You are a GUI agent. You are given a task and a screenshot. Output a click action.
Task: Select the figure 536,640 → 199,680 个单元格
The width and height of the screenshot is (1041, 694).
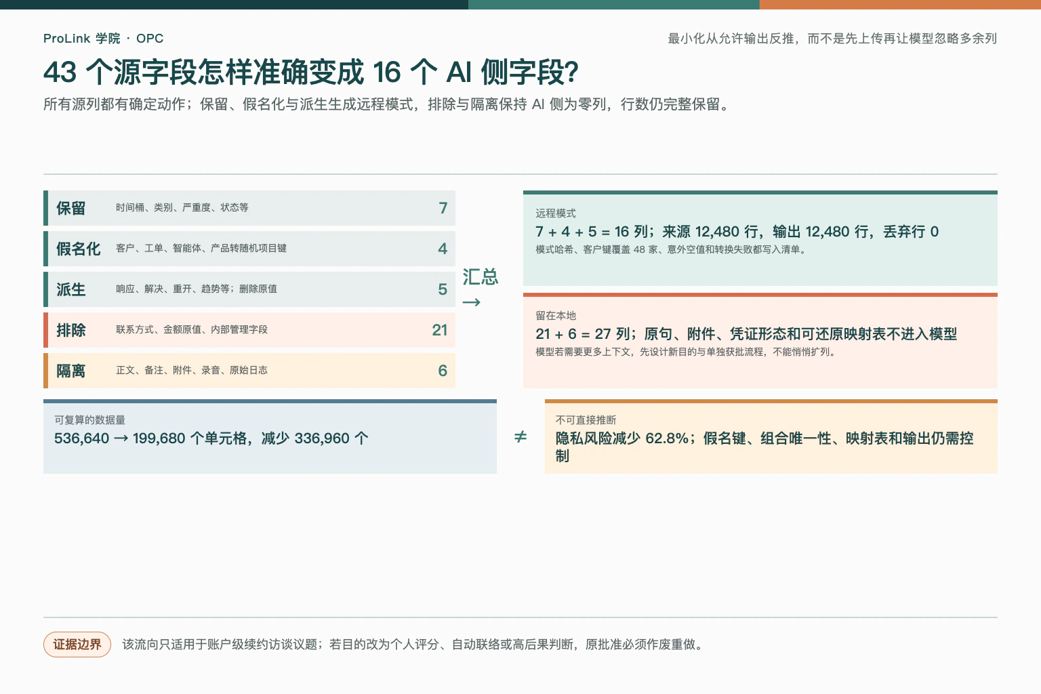point(211,438)
